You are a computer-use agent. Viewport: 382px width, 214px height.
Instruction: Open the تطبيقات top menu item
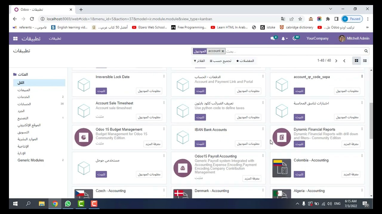tap(55, 39)
